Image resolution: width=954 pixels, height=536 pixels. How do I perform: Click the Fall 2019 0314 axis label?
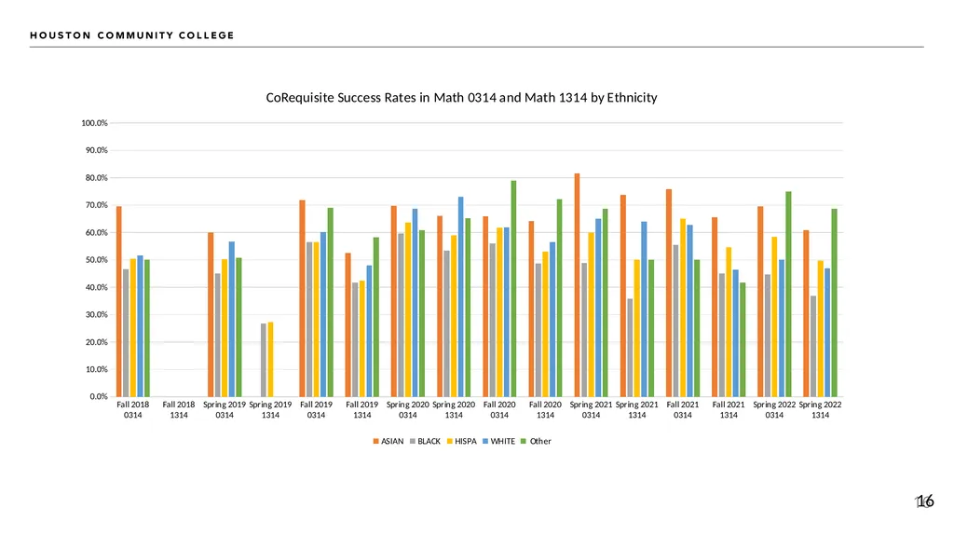click(x=317, y=410)
